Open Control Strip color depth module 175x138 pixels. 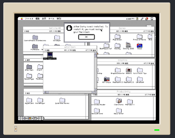31,118
